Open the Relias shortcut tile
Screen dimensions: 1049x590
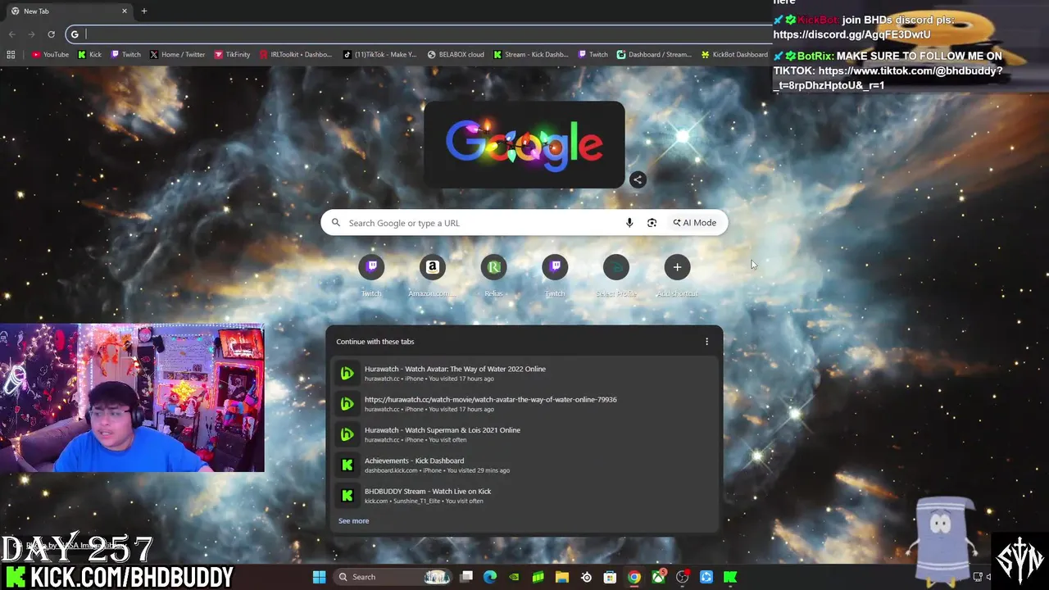coord(493,274)
